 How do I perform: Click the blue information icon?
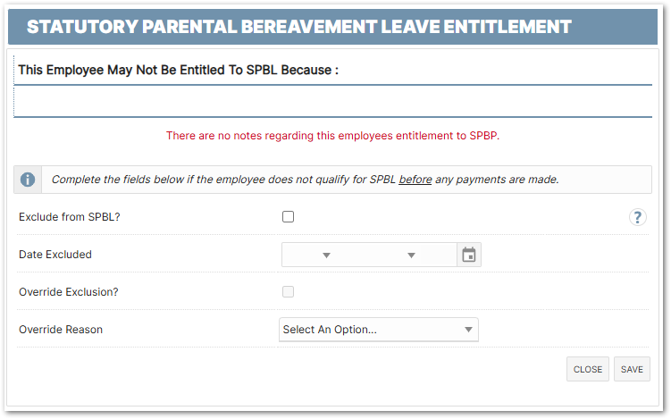[x=28, y=180]
